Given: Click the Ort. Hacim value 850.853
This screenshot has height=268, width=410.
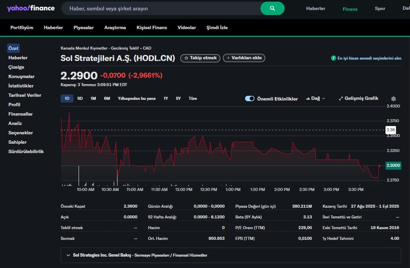Looking at the screenshot, I should tap(217, 239).
